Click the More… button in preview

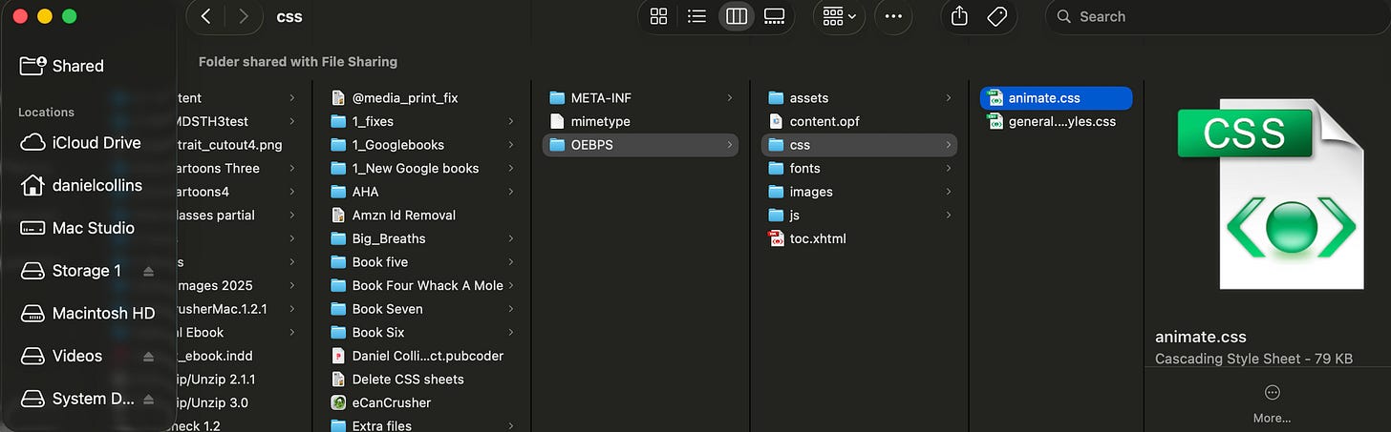(x=1272, y=404)
